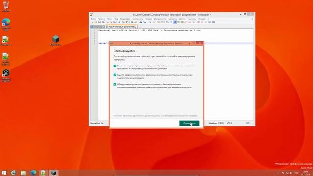The height and width of the screenshot is (176, 313).
Task: Click the green Применить button
Action: pos(189,123)
